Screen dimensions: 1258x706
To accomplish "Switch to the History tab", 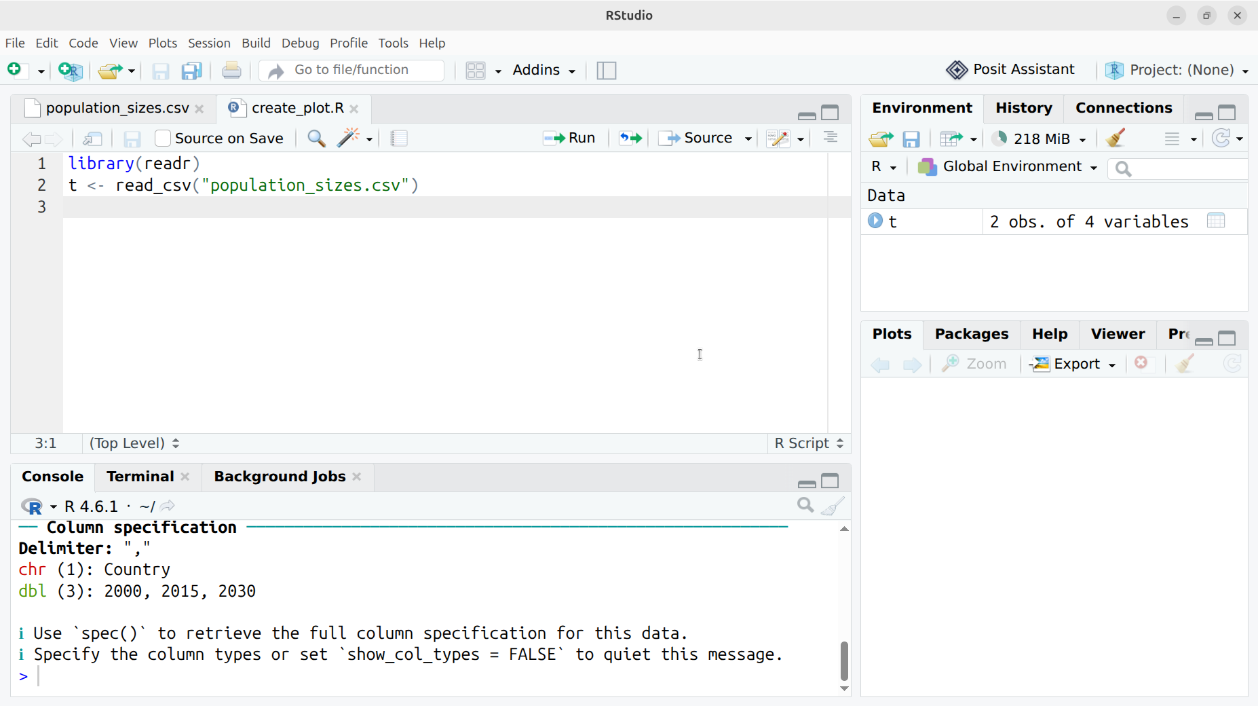I will pos(1023,108).
